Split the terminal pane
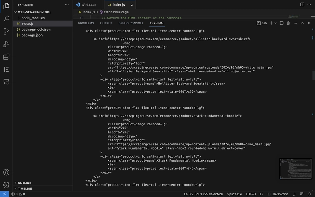 click(x=282, y=23)
